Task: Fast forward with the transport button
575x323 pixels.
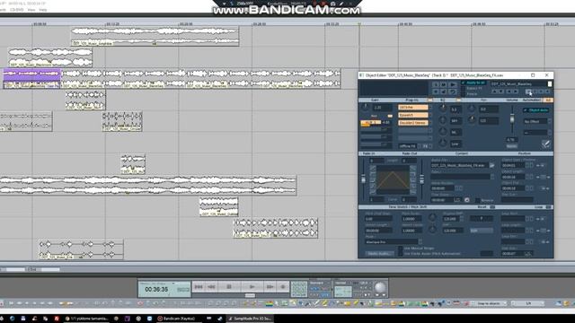Action: [x=270, y=287]
